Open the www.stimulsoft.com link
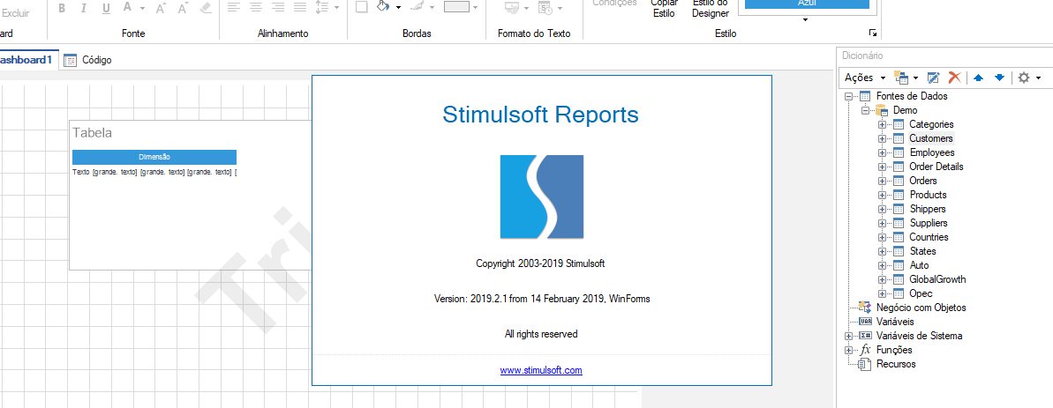 [x=541, y=370]
